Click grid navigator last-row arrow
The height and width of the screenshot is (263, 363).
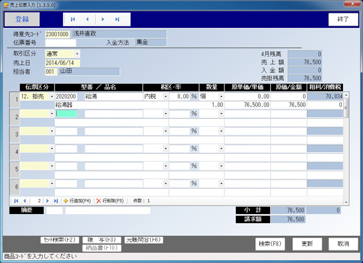(56, 200)
